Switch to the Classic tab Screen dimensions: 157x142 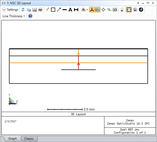(x=29, y=139)
